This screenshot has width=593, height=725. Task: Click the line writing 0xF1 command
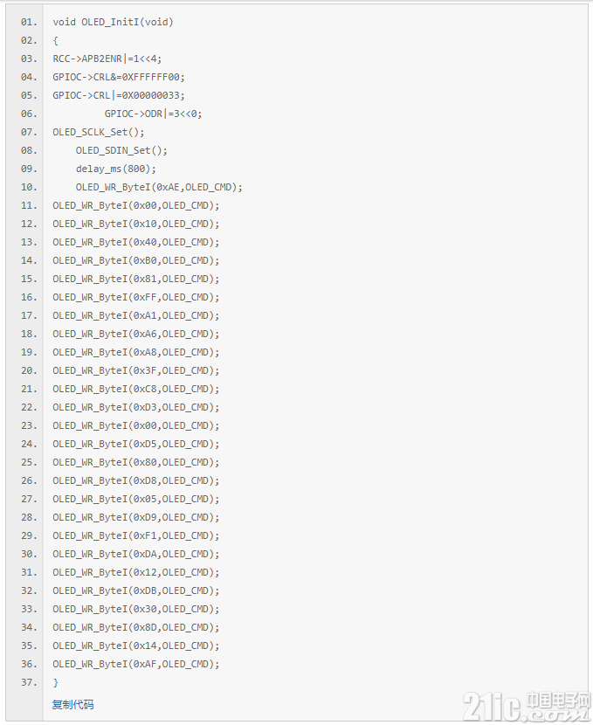pos(136,535)
